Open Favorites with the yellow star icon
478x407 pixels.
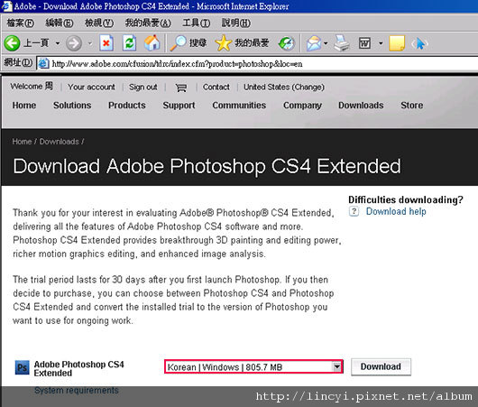pos(223,43)
